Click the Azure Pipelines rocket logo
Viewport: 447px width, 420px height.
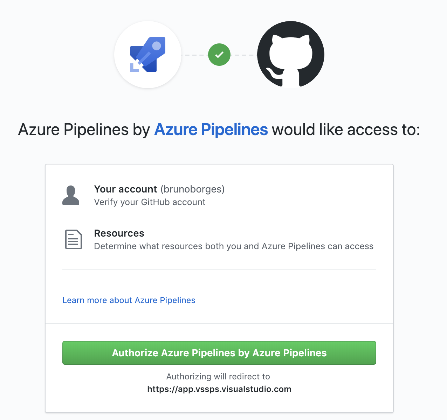tap(147, 55)
